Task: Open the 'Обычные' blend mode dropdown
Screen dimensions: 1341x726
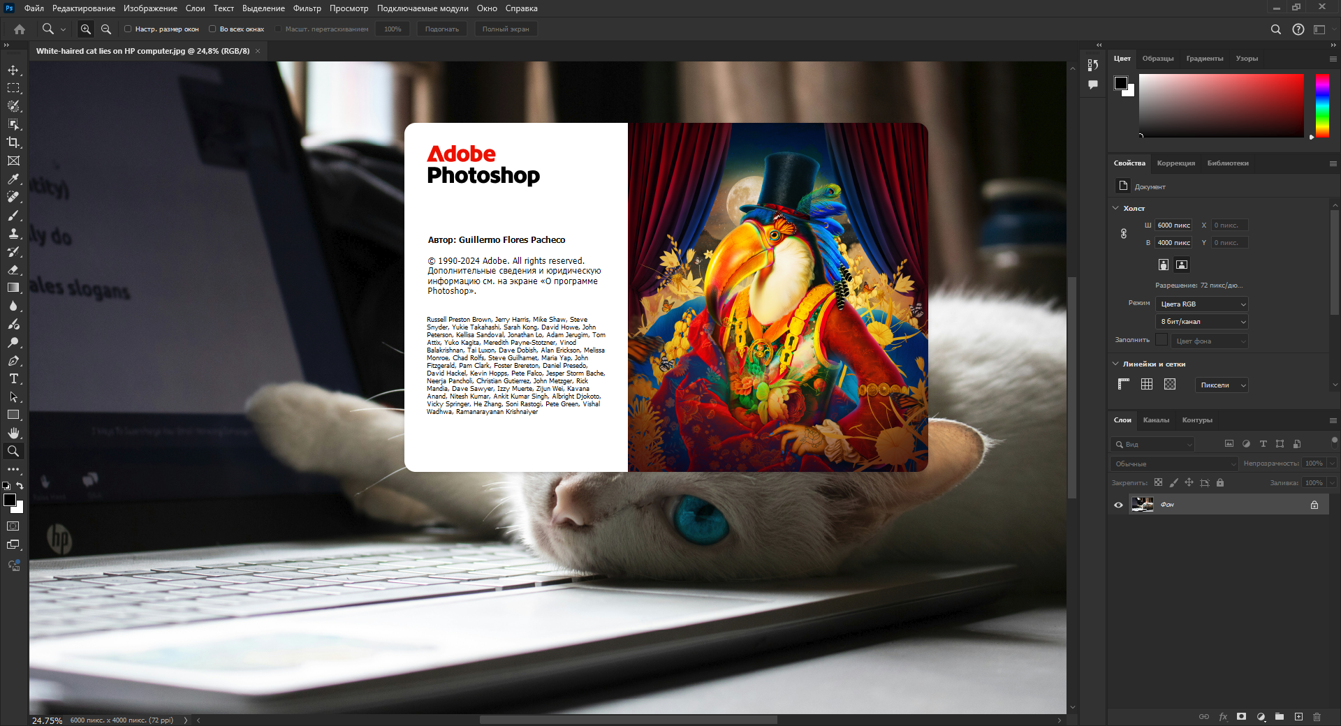Action: point(1174,464)
